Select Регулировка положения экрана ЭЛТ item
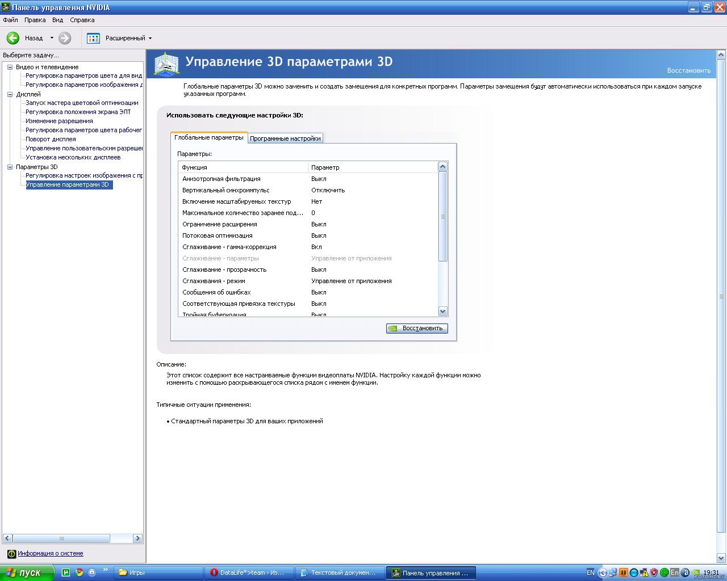Image resolution: width=727 pixels, height=581 pixels. click(x=78, y=112)
